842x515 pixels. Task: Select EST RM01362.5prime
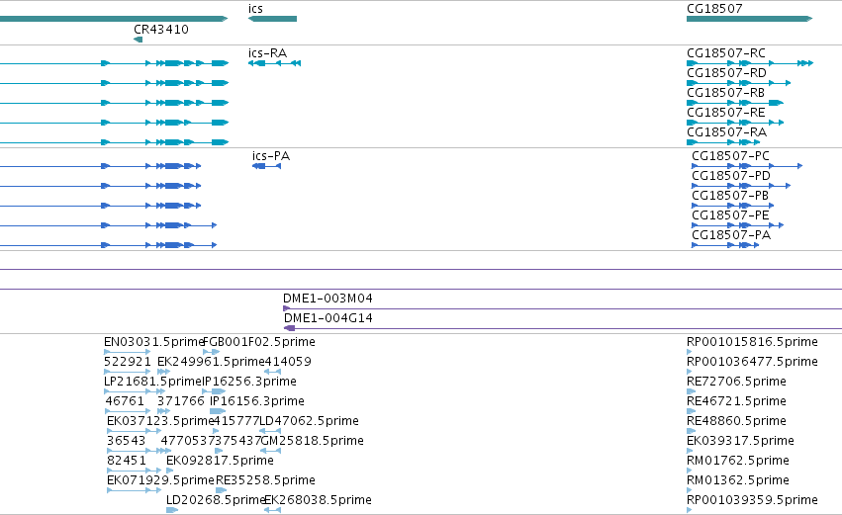tap(690, 490)
